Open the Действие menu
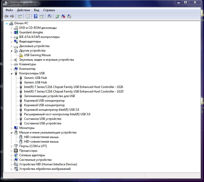204x182 pixels. click(x=23, y=10)
